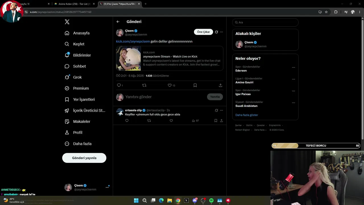Image resolution: width=364 pixels, height=205 pixels.
Task: Open account menu dots for Çisem
Action: click(x=107, y=187)
